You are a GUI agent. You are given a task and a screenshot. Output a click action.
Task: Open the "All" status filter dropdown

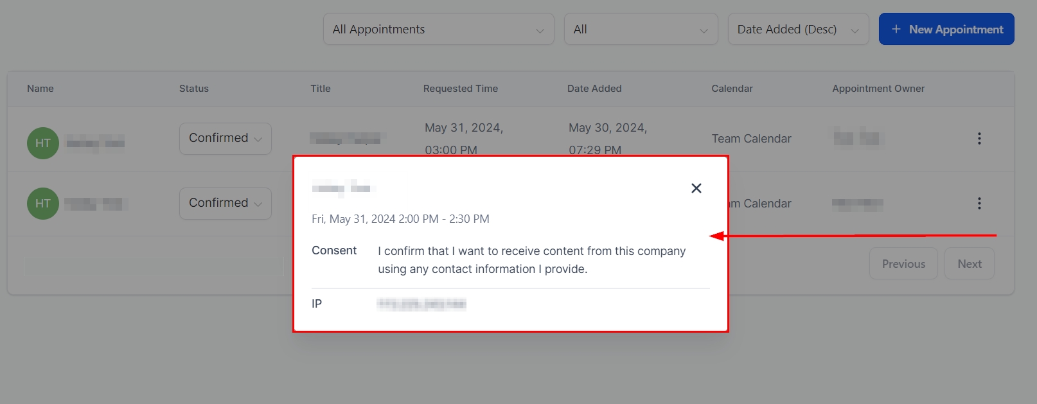pyautogui.click(x=640, y=30)
